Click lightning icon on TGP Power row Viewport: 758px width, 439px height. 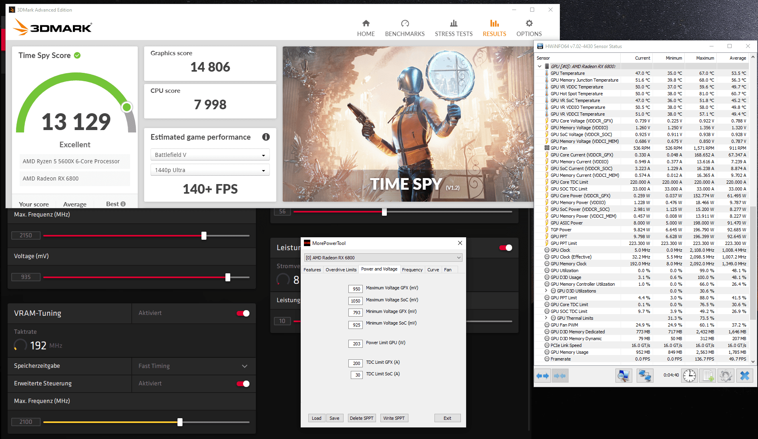(547, 230)
